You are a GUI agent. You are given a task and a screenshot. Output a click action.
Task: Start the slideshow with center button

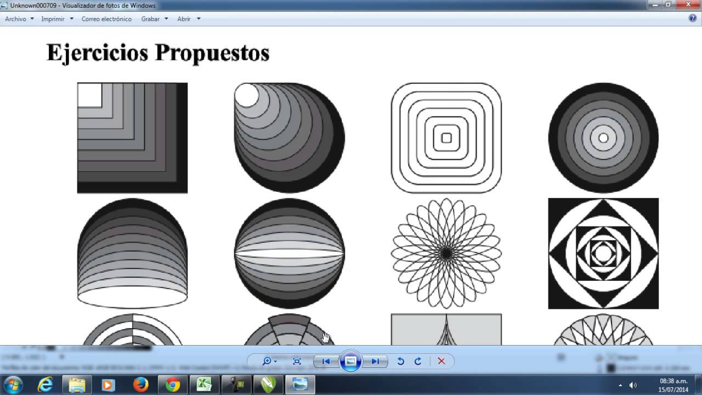tap(350, 361)
